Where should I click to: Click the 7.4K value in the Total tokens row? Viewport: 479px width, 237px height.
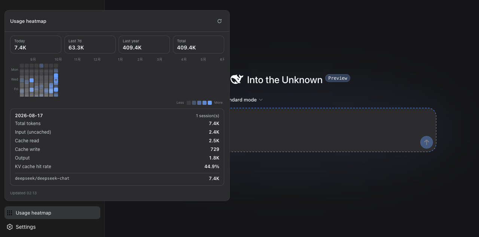[x=214, y=124]
